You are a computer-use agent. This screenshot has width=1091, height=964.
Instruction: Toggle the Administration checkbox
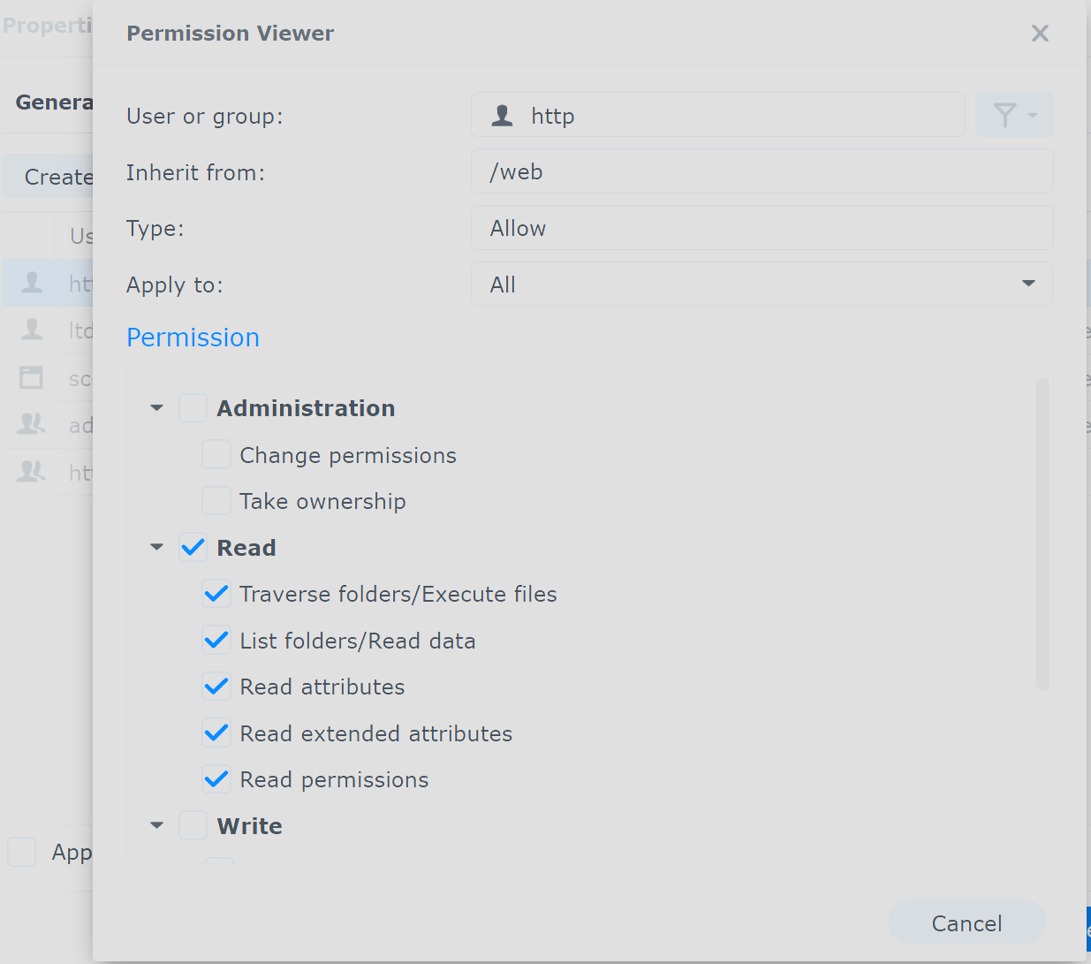coord(193,408)
